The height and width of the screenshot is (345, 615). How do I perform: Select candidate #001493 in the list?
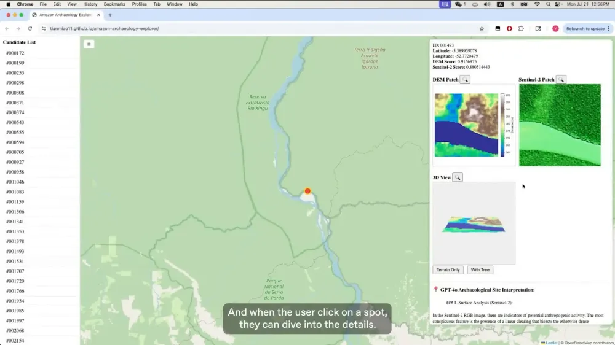[15, 252]
